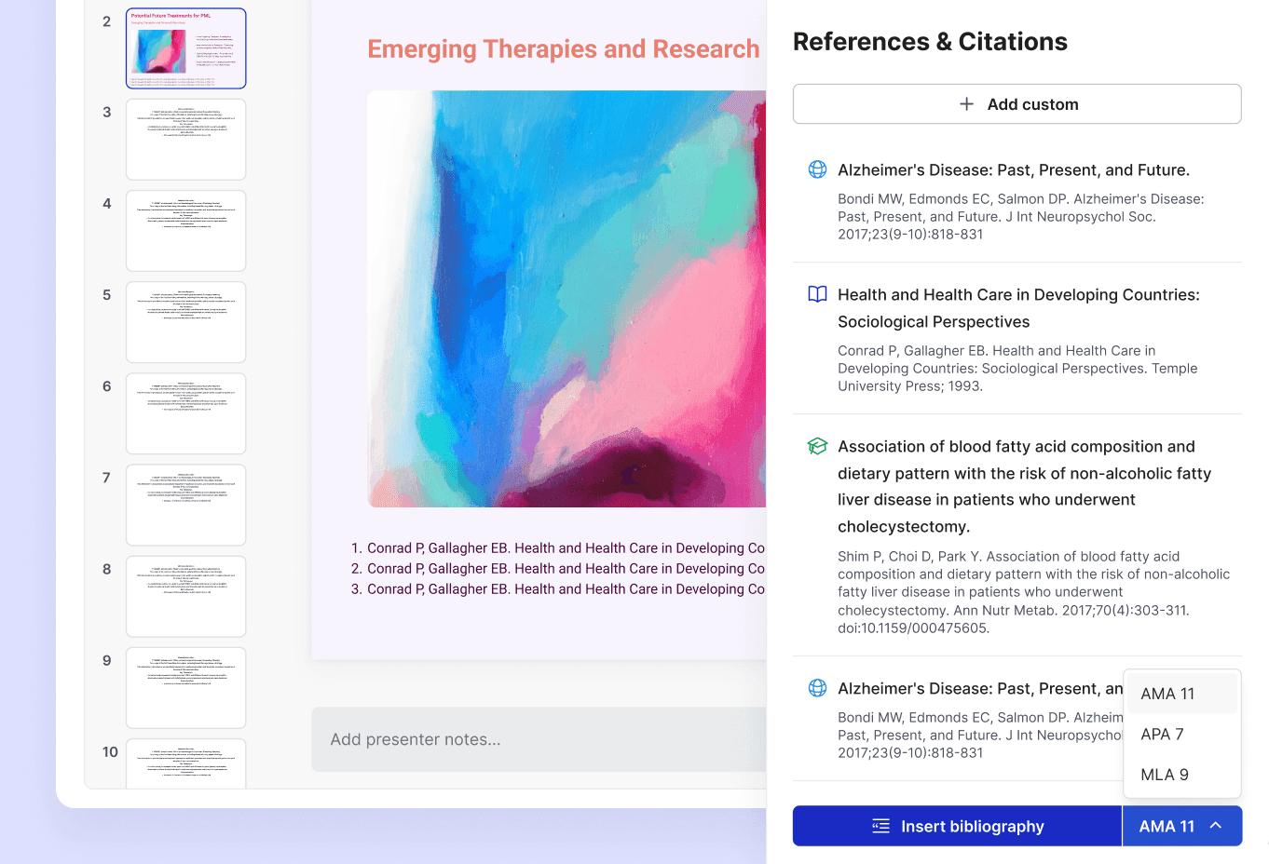1269x864 pixels.
Task: Open slide 3 thumbnail
Action: [x=186, y=140]
